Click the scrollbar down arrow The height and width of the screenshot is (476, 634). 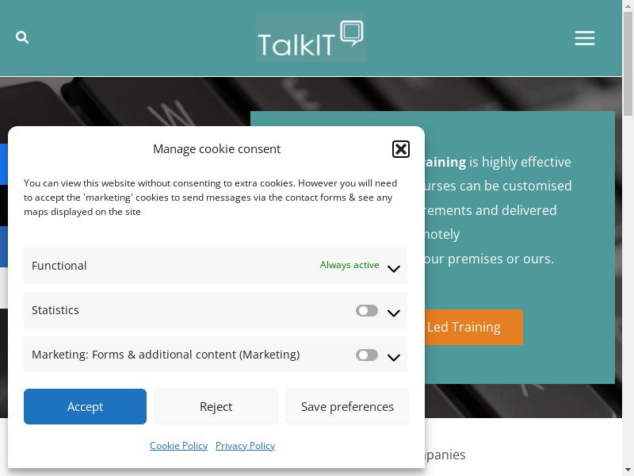tap(628, 471)
